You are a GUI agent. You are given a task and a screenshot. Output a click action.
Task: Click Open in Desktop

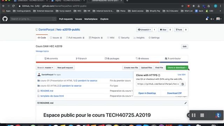(147, 93)
